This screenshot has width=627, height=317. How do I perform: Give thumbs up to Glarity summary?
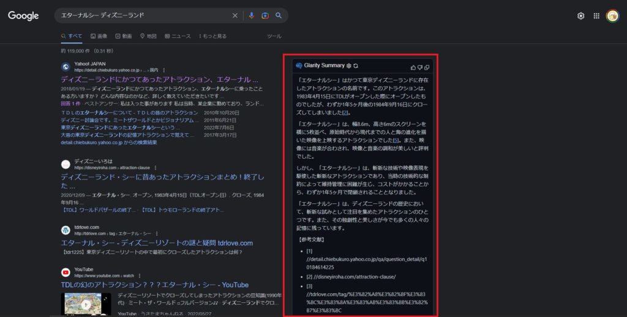[x=413, y=67]
